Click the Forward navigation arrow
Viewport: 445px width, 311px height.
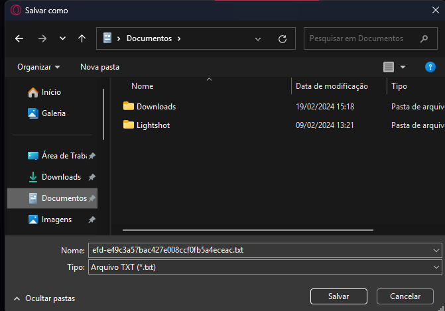pos(42,38)
